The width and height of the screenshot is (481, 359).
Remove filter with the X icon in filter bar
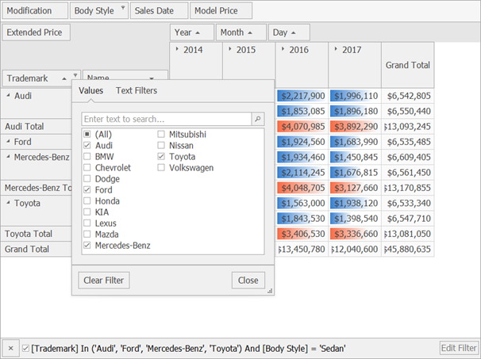(10, 348)
